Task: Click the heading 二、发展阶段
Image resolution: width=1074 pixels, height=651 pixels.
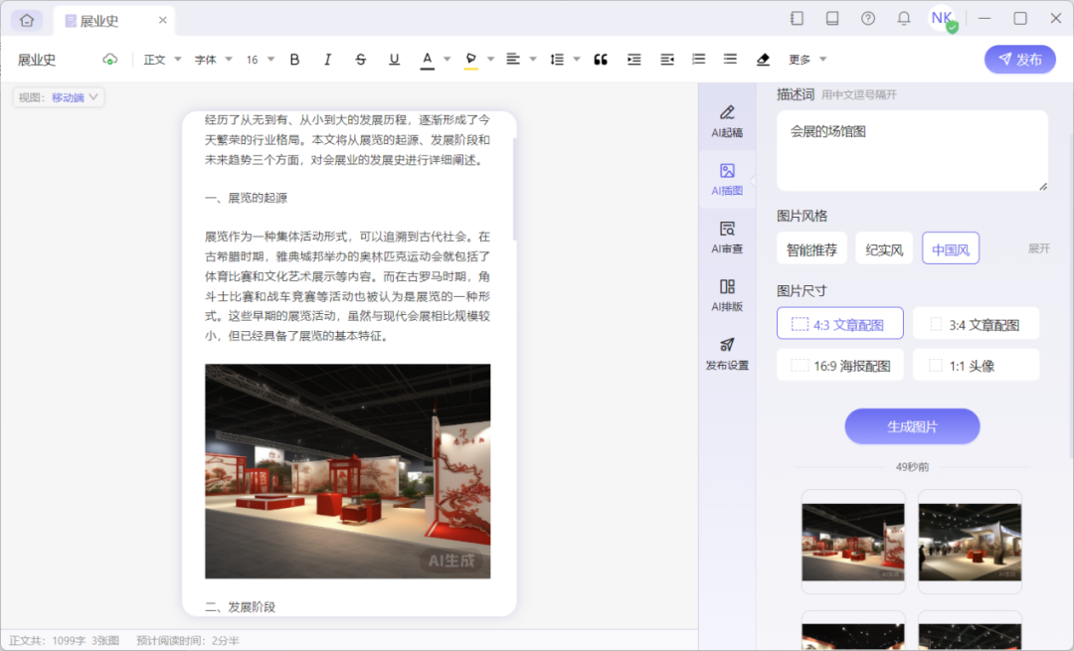Action: click(x=241, y=606)
